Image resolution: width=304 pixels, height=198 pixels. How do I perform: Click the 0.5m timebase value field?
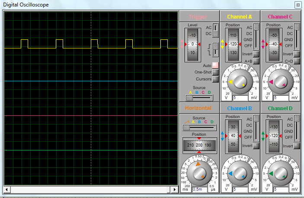[x=200, y=189]
